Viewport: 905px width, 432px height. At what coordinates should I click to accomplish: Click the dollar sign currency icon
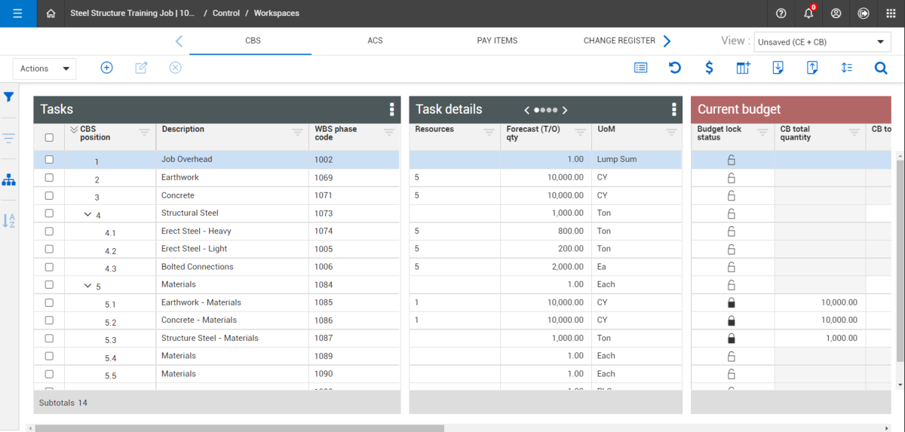pos(709,68)
